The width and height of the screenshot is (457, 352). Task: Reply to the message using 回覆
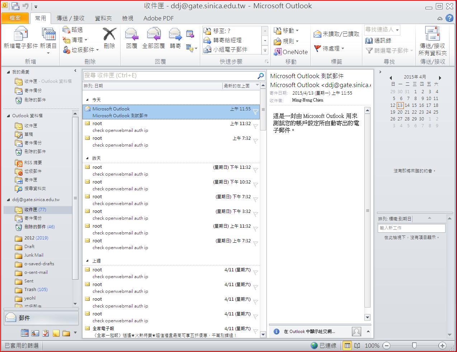(132, 39)
